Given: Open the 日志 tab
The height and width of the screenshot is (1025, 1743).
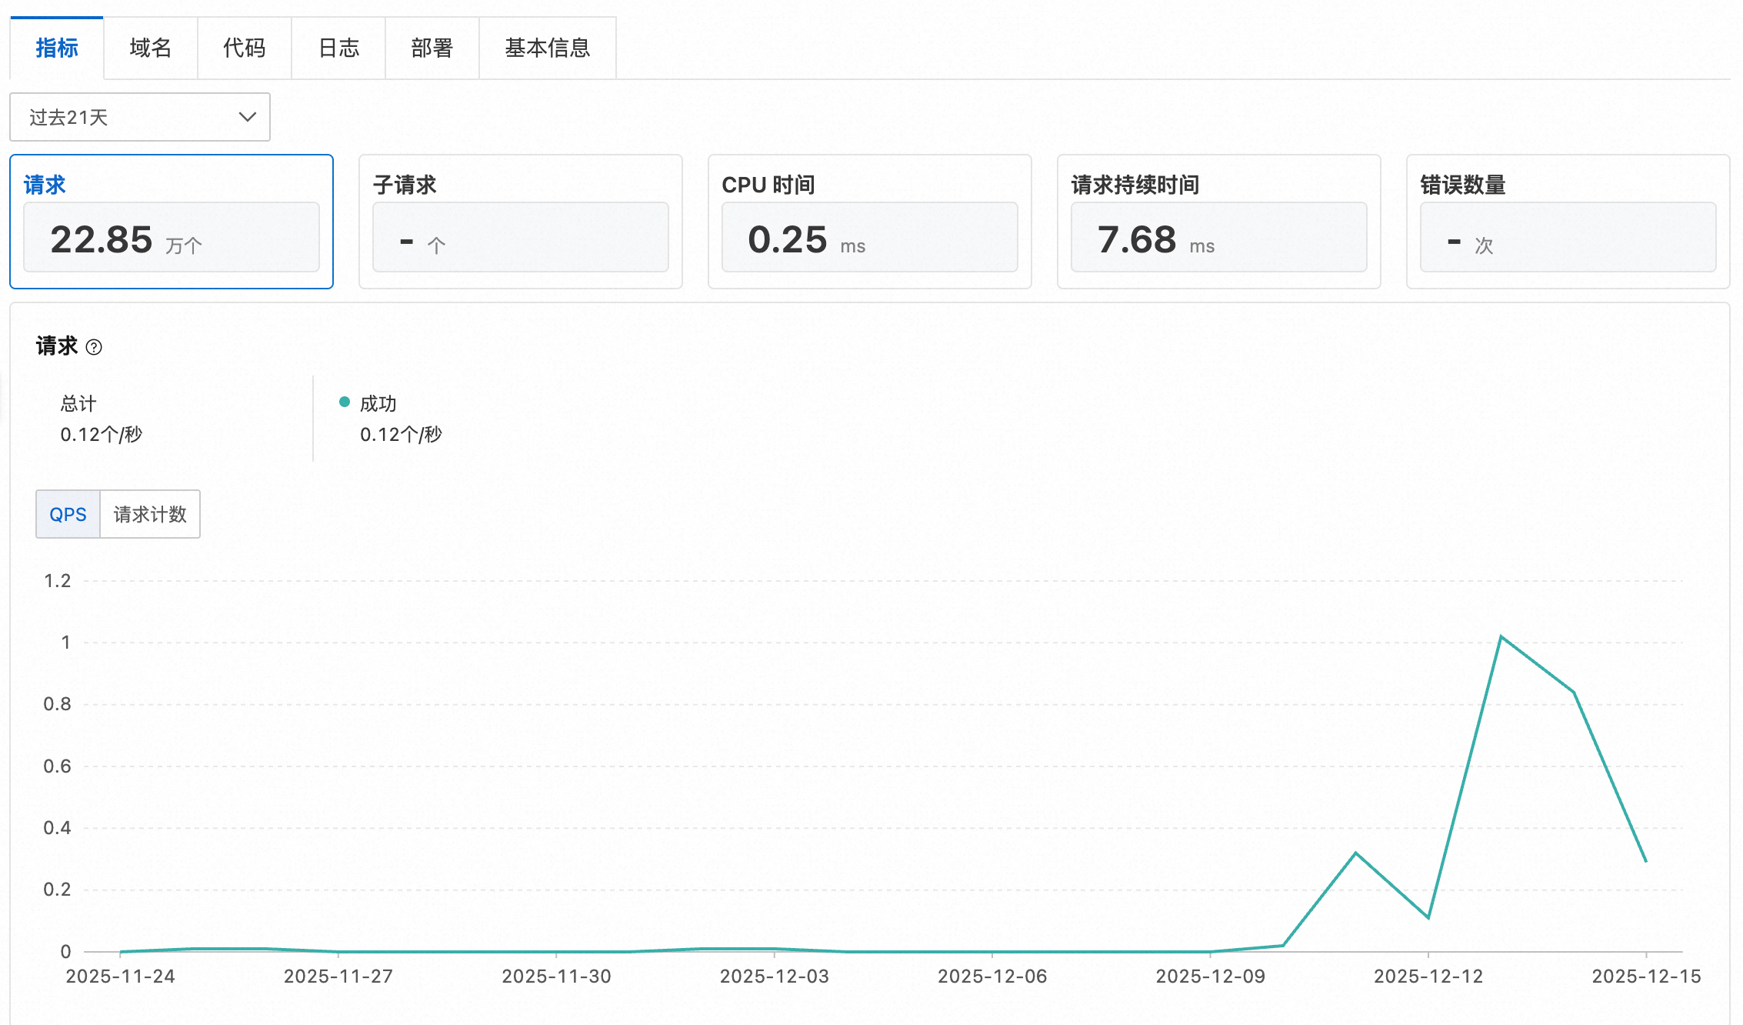Looking at the screenshot, I should pos(338,48).
